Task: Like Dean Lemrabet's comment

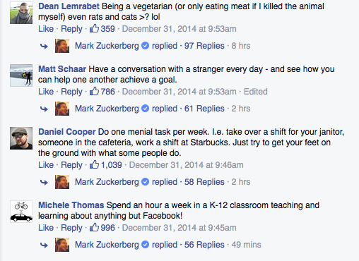Action: (46, 29)
